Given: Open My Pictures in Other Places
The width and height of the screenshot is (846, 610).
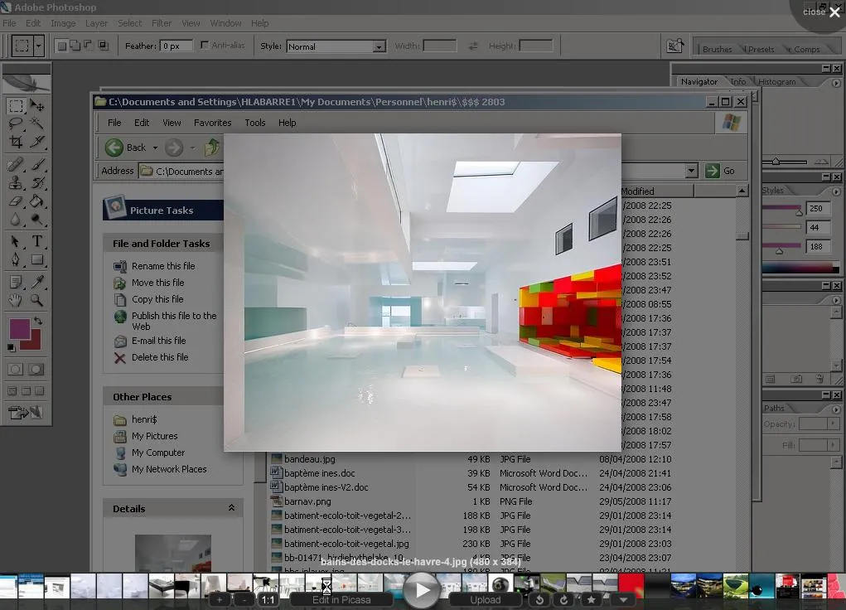Looking at the screenshot, I should pos(154,436).
